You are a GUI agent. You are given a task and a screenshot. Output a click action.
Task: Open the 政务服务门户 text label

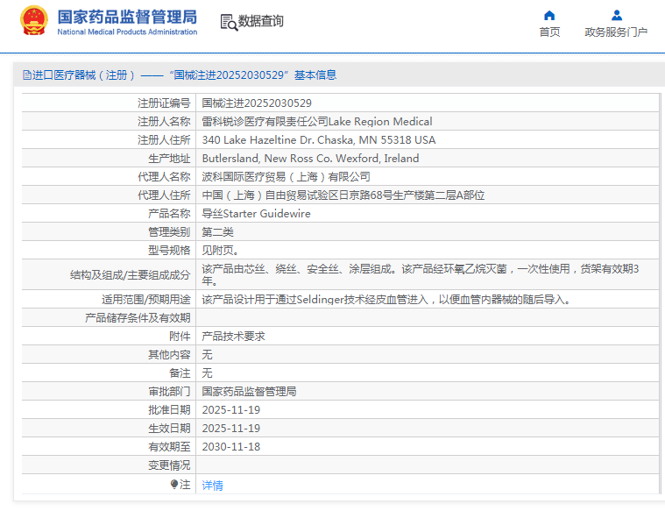click(x=616, y=32)
